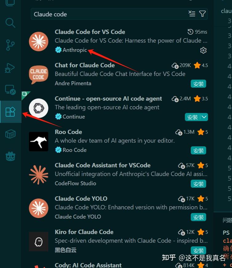Click the 1.3M download count for Roo Code

(x=185, y=132)
